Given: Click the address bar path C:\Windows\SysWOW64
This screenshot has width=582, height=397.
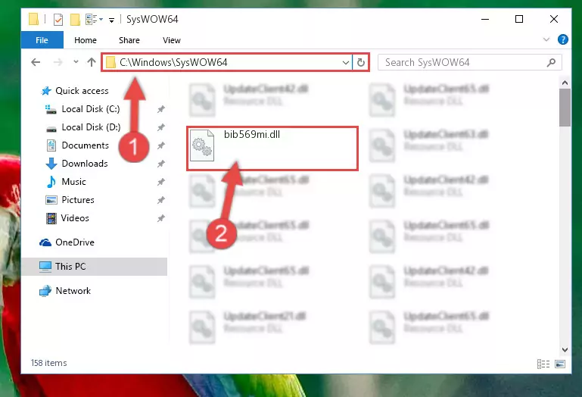Looking at the screenshot, I should point(173,62).
